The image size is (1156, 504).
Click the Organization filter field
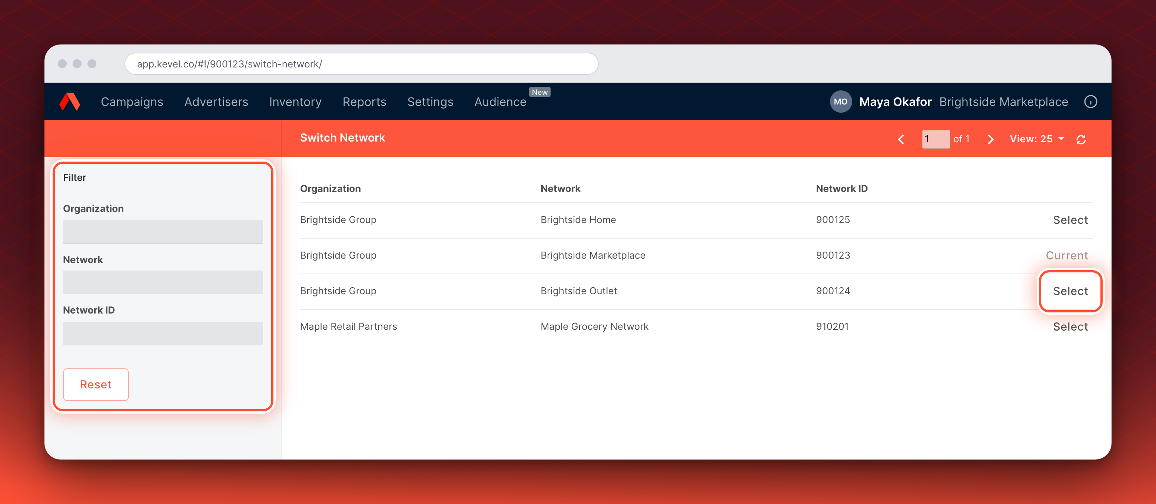[x=163, y=232]
